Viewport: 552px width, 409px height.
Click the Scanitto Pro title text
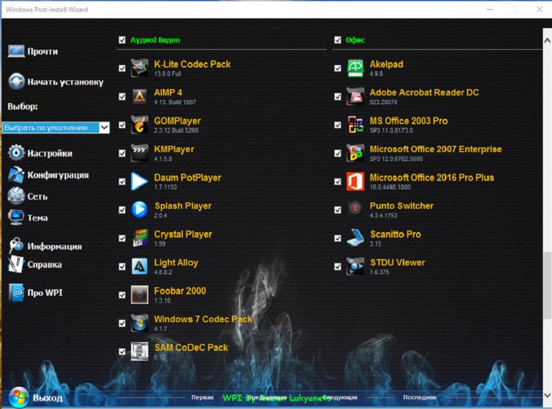395,234
